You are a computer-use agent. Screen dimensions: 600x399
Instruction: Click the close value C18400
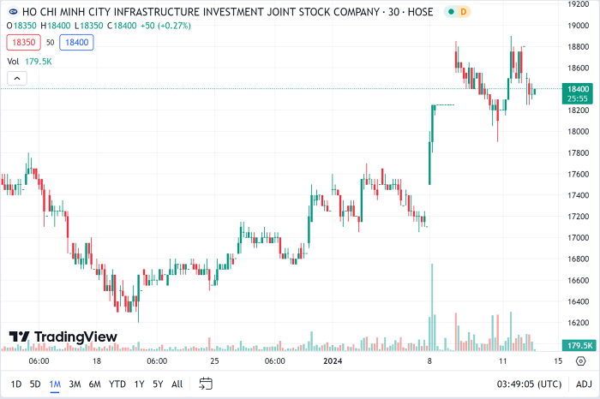[122, 26]
